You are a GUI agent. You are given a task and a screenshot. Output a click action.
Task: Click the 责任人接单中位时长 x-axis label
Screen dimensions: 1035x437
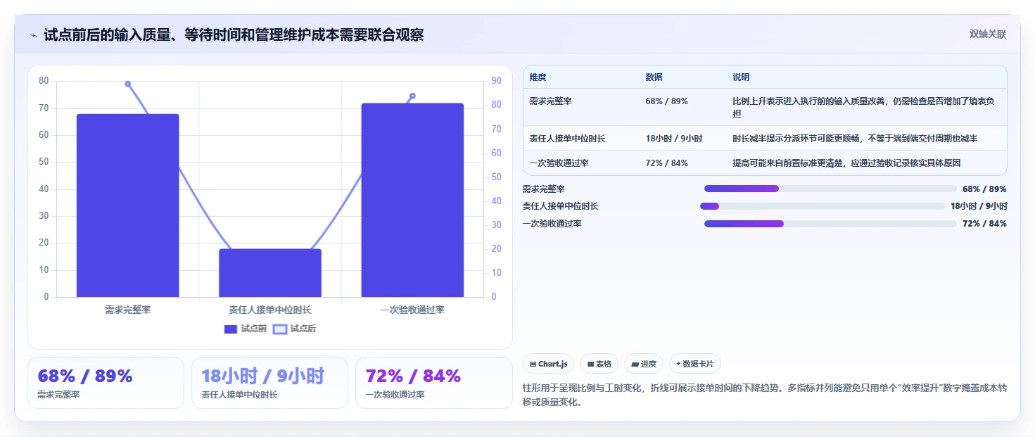click(270, 310)
